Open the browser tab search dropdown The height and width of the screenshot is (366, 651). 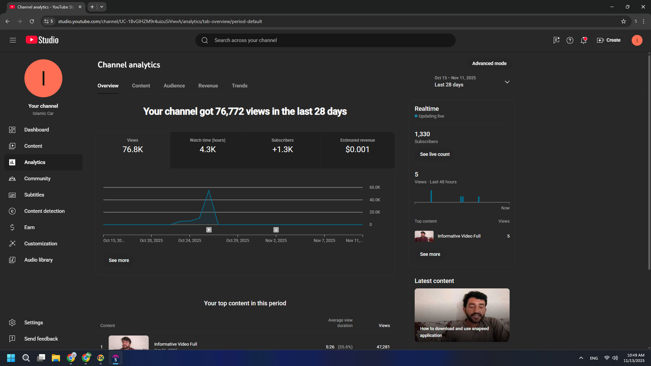tap(102, 7)
